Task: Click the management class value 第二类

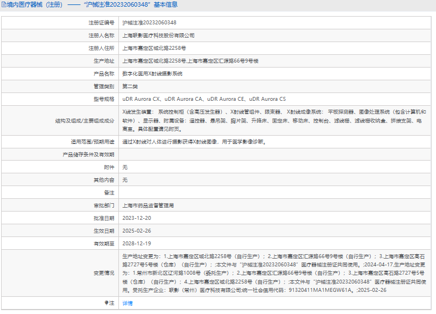Action: click(x=130, y=86)
